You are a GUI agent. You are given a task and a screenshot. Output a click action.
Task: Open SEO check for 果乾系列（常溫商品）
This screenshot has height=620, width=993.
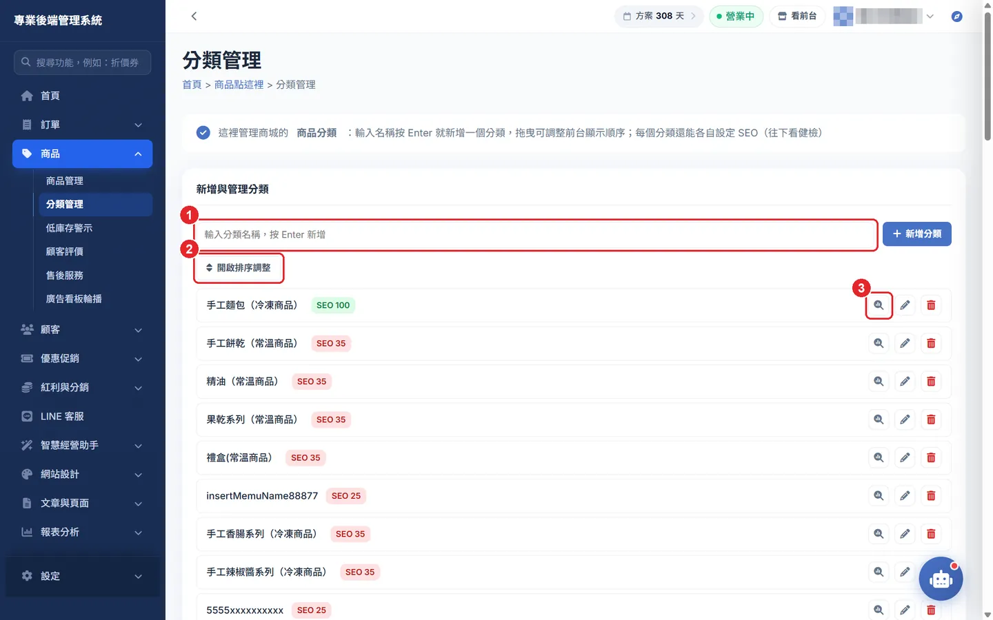click(879, 420)
